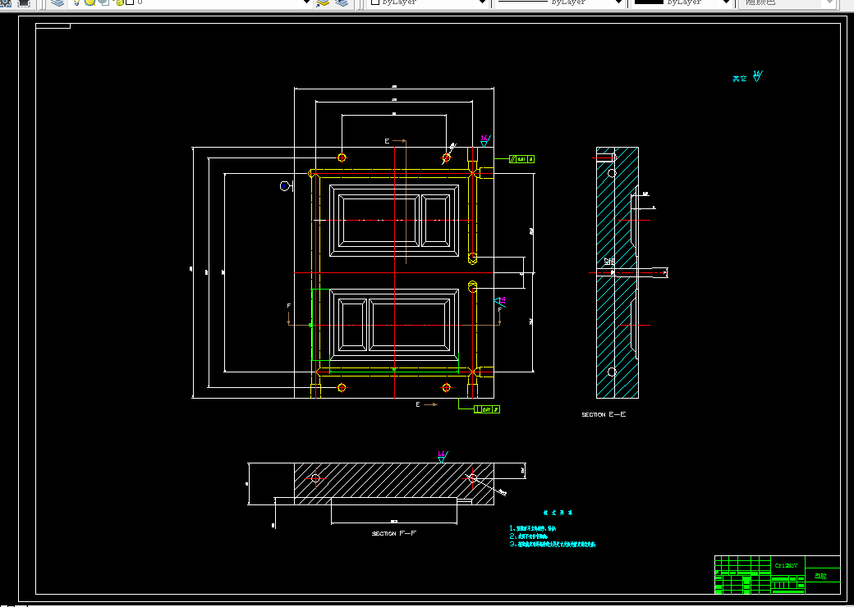Expand the layer list dropdown

tap(306, 2)
